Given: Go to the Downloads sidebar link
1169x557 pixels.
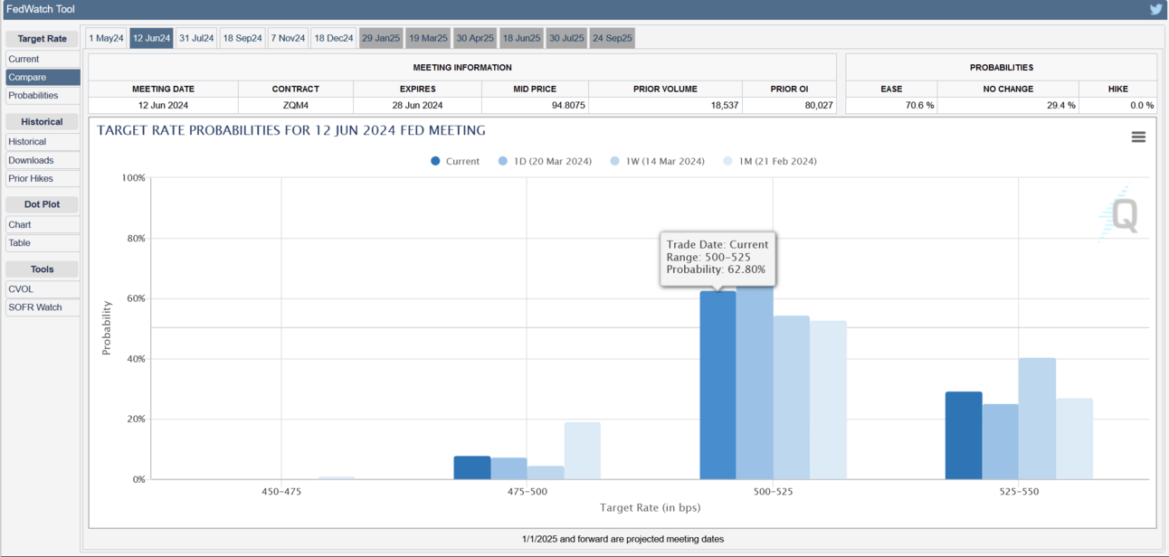Looking at the screenshot, I should tap(43, 160).
